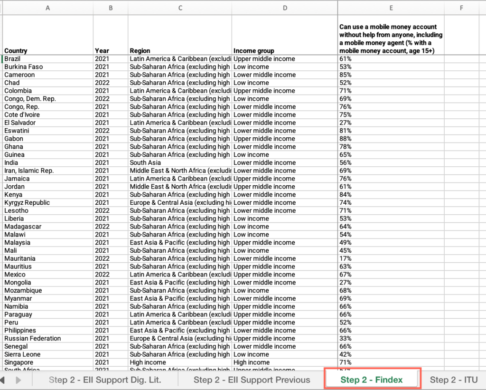Select the Mongolia cell

(x=48, y=283)
